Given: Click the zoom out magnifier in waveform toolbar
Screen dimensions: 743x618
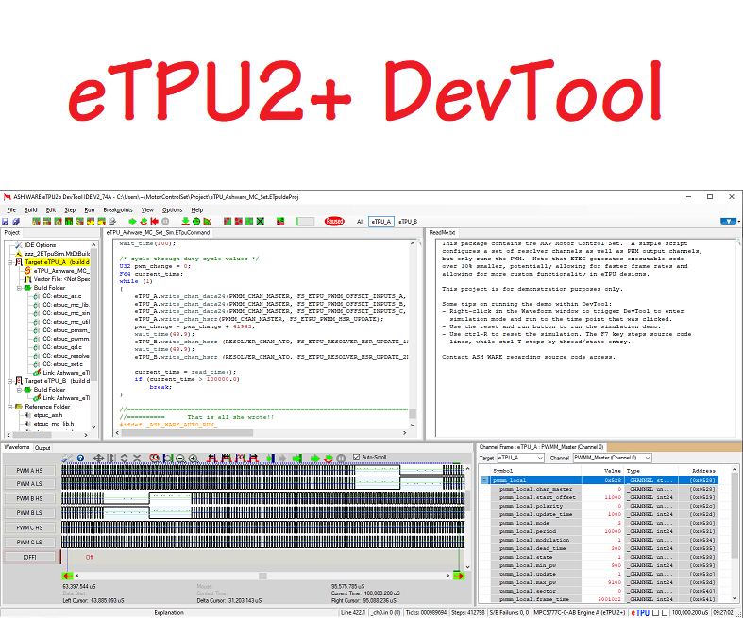Looking at the screenshot, I should coord(179,458).
